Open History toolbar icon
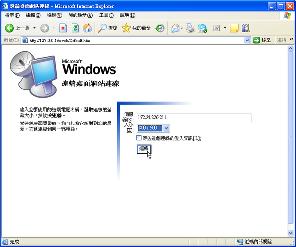The height and width of the screenshot is (247, 296). tap(160, 28)
